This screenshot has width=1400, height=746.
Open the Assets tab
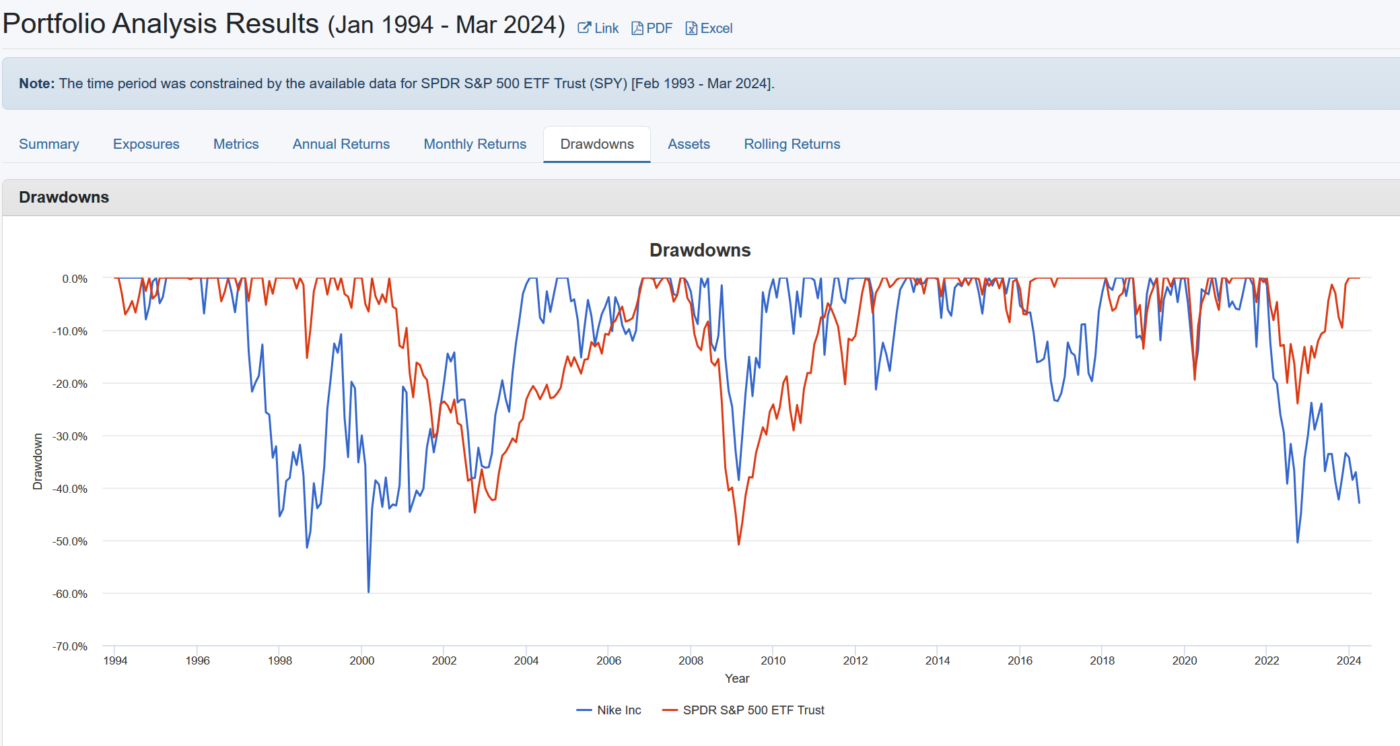689,144
